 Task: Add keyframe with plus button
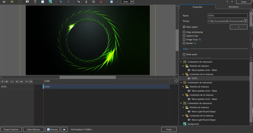[x=31, y=81]
